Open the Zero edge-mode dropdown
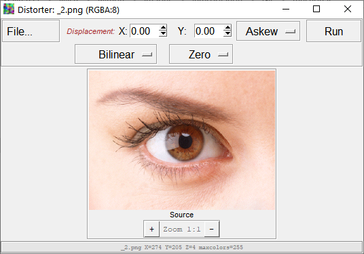Image resolution: width=364 pixels, height=254 pixels. pos(201,54)
